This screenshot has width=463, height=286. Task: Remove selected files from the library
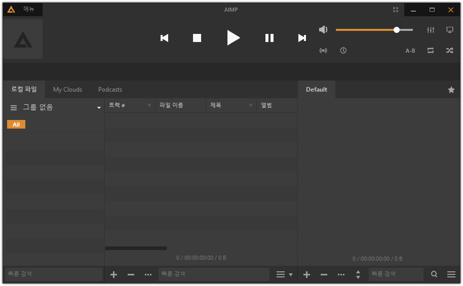131,275
